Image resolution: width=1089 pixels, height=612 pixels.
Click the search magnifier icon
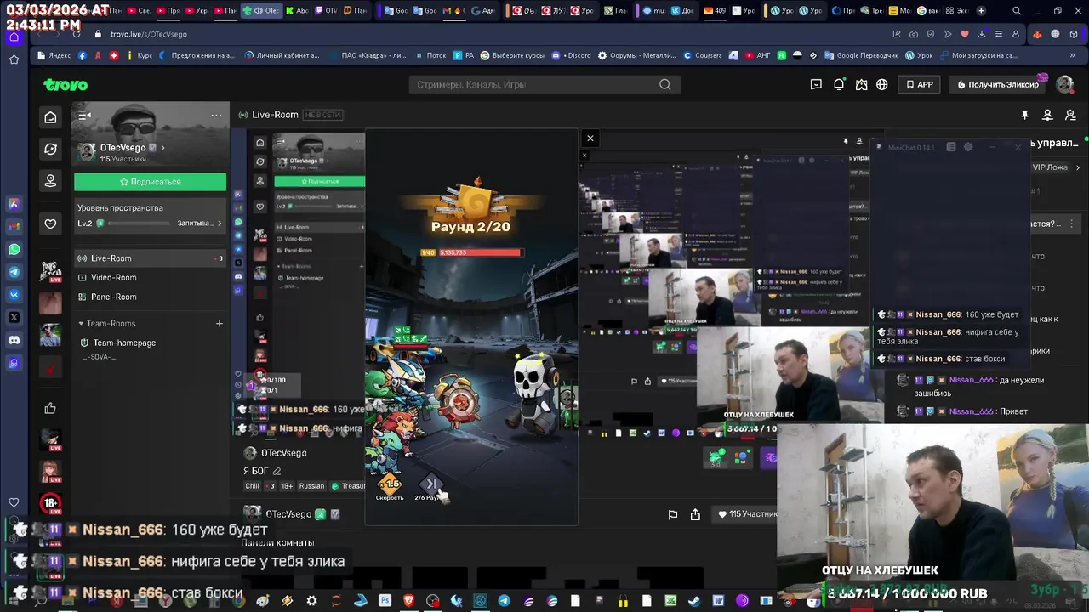click(x=665, y=85)
